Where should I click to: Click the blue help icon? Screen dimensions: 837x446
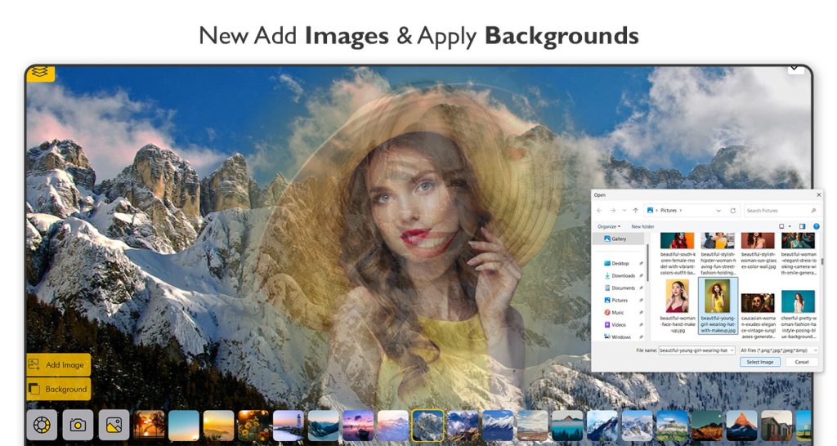(816, 227)
